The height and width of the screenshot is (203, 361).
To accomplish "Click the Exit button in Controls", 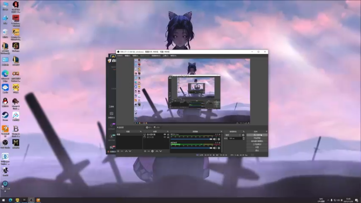I will (257, 150).
